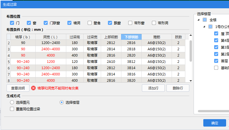229x130 pixels.
Task: Click 洞宽 cell 4000 in row 4
Action: coord(51,55)
